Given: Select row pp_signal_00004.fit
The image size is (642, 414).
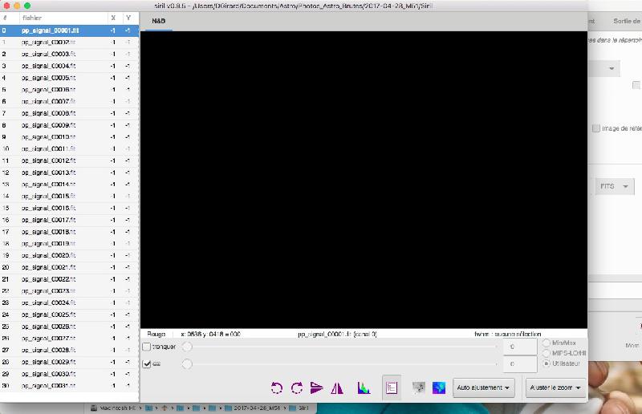Looking at the screenshot, I should pyautogui.click(x=69, y=66).
